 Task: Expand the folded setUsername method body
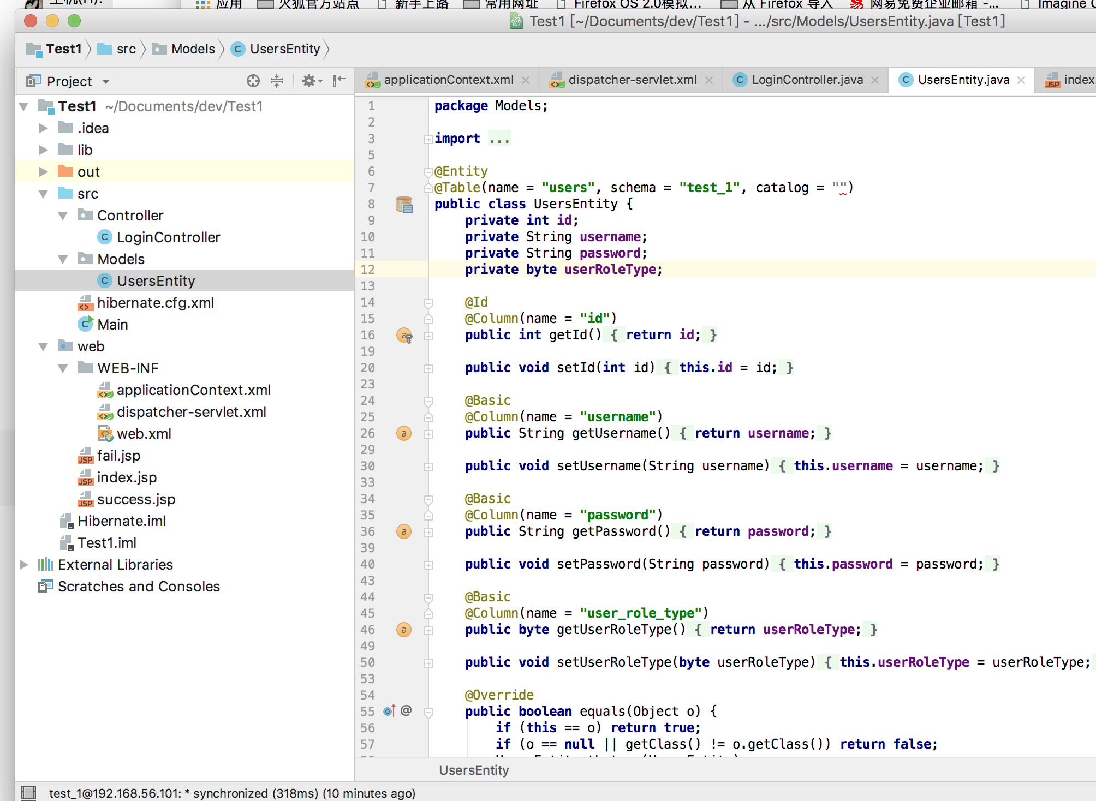428,467
